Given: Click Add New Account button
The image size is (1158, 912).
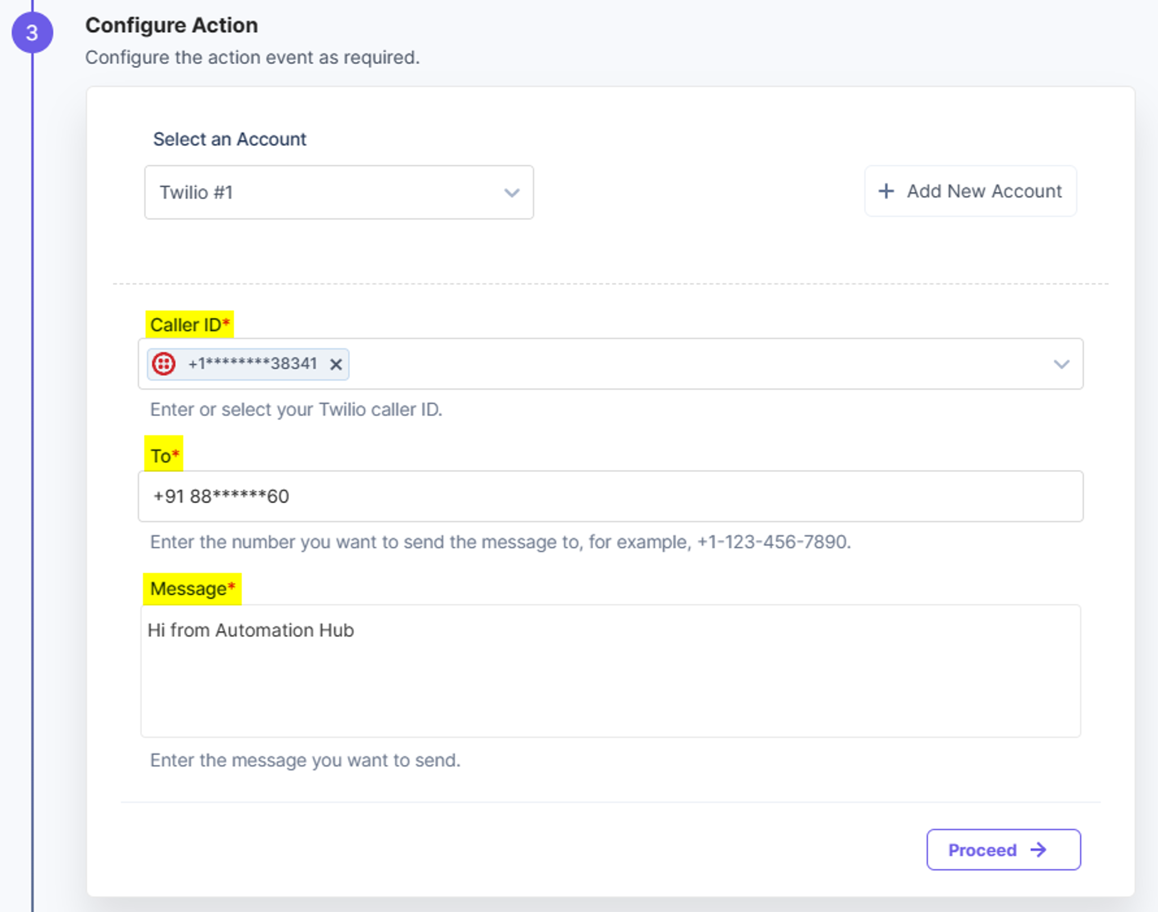Looking at the screenshot, I should click(970, 191).
